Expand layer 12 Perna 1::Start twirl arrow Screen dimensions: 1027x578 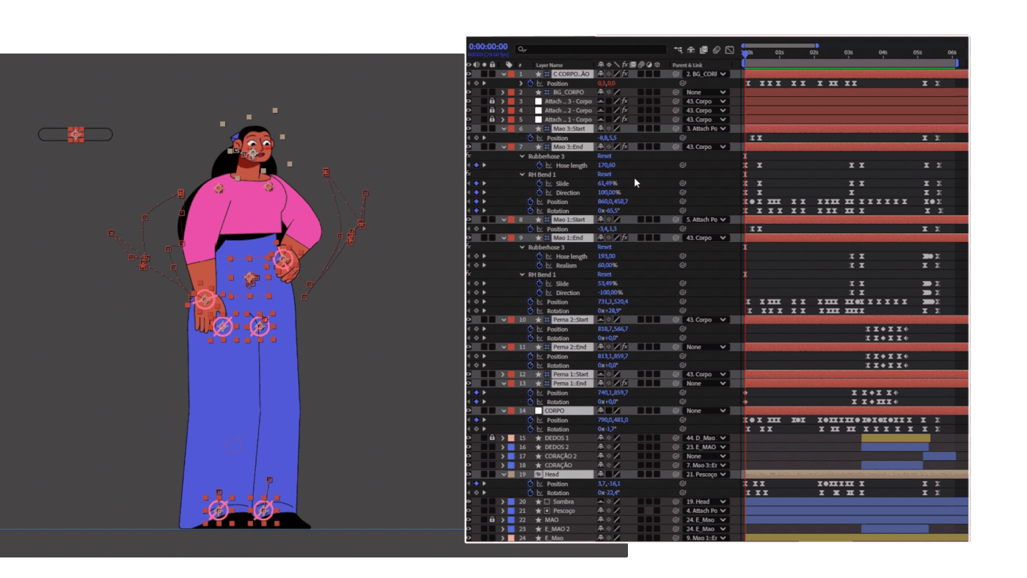coord(503,374)
